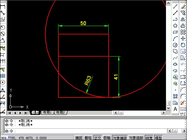
Task: Select the Construction line tool
Action: pyautogui.click(x=175, y=13)
